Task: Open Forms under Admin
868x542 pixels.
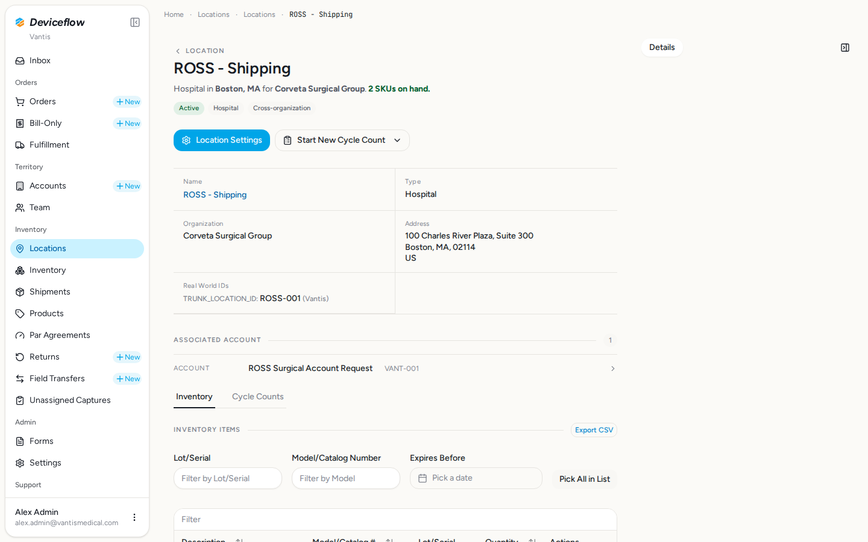Action: pos(77,441)
